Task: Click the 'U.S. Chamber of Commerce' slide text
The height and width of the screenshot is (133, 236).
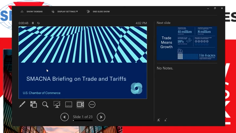Action: (x=42, y=93)
